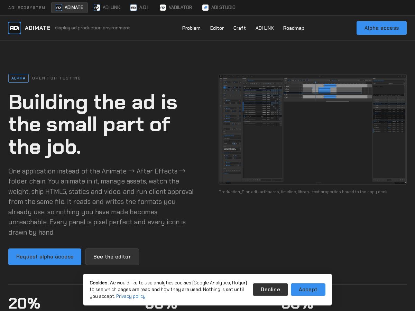This screenshot has width=415, height=311.
Task: Click the 'Building the ad is' headline
Action: click(x=93, y=103)
